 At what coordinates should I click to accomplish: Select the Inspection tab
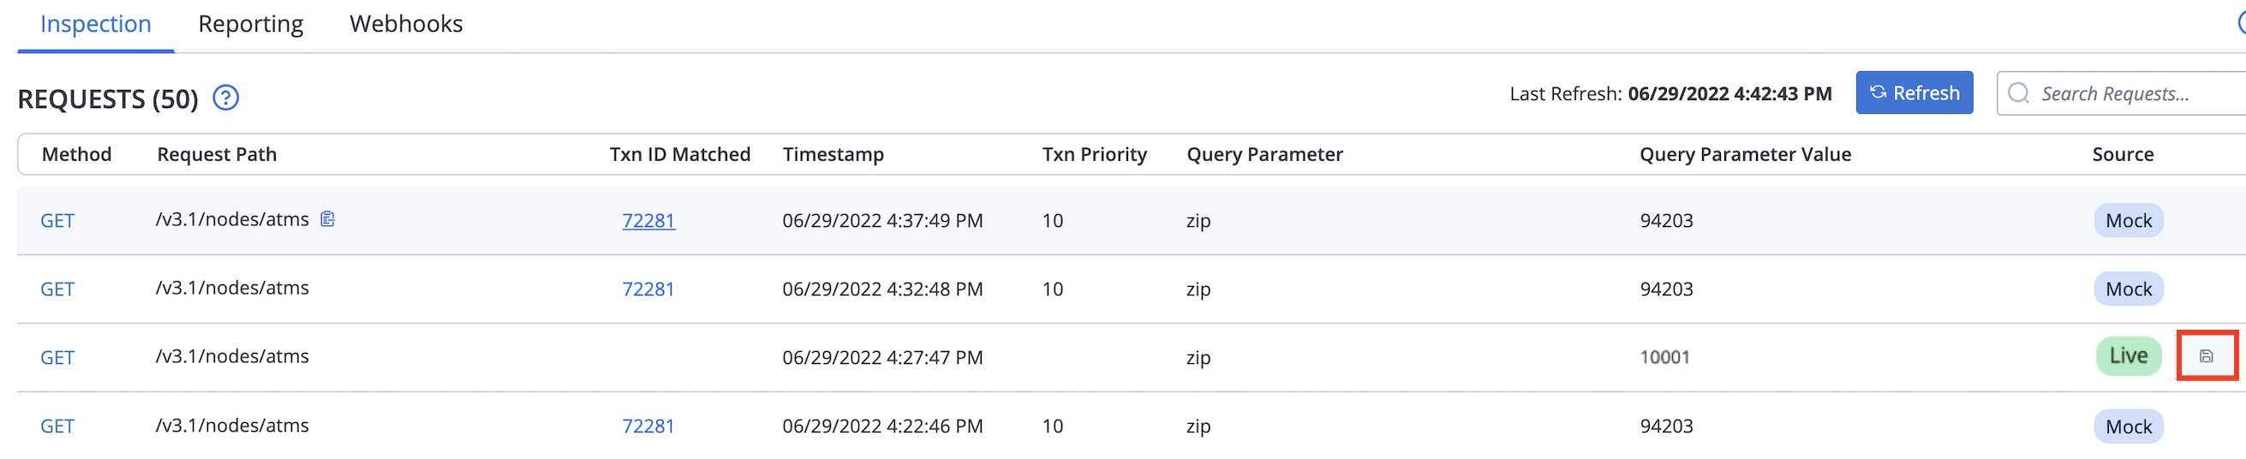click(96, 23)
